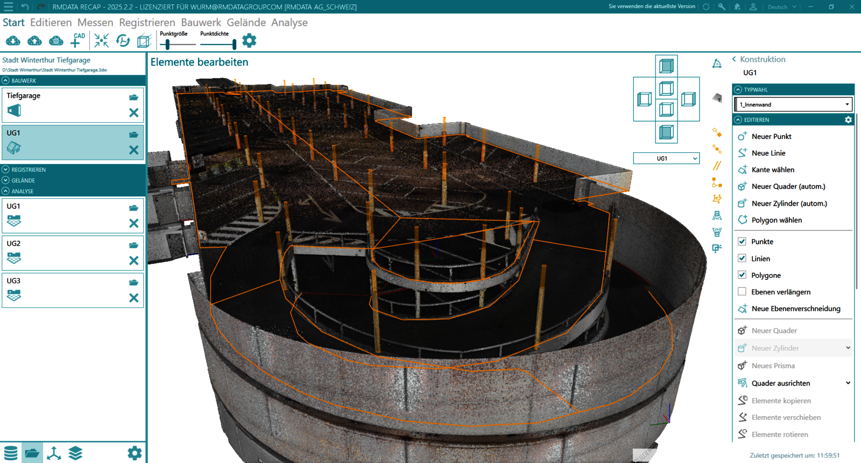Delete the UG2 analysis entry

tap(133, 261)
